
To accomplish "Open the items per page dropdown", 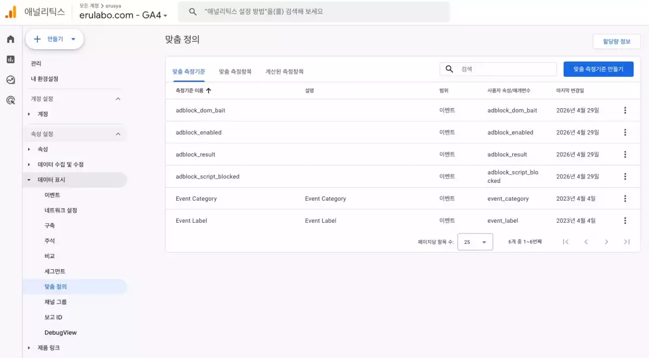I will click(475, 242).
